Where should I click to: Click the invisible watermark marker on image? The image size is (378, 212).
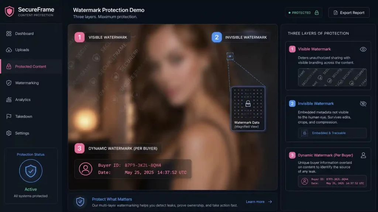pyautogui.click(x=230, y=56)
